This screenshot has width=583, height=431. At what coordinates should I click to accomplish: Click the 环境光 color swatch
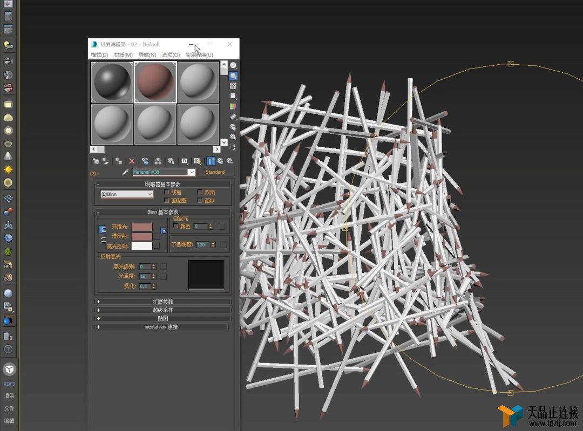141,227
